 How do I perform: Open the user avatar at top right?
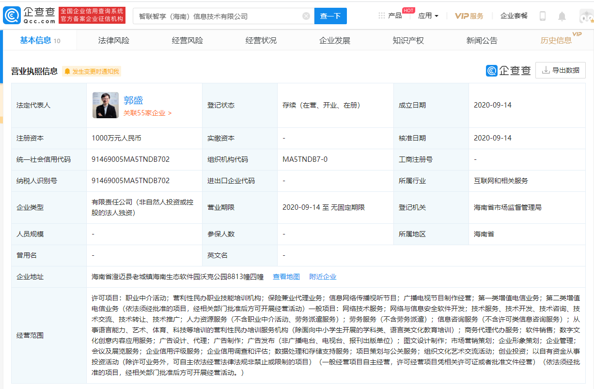click(586, 16)
